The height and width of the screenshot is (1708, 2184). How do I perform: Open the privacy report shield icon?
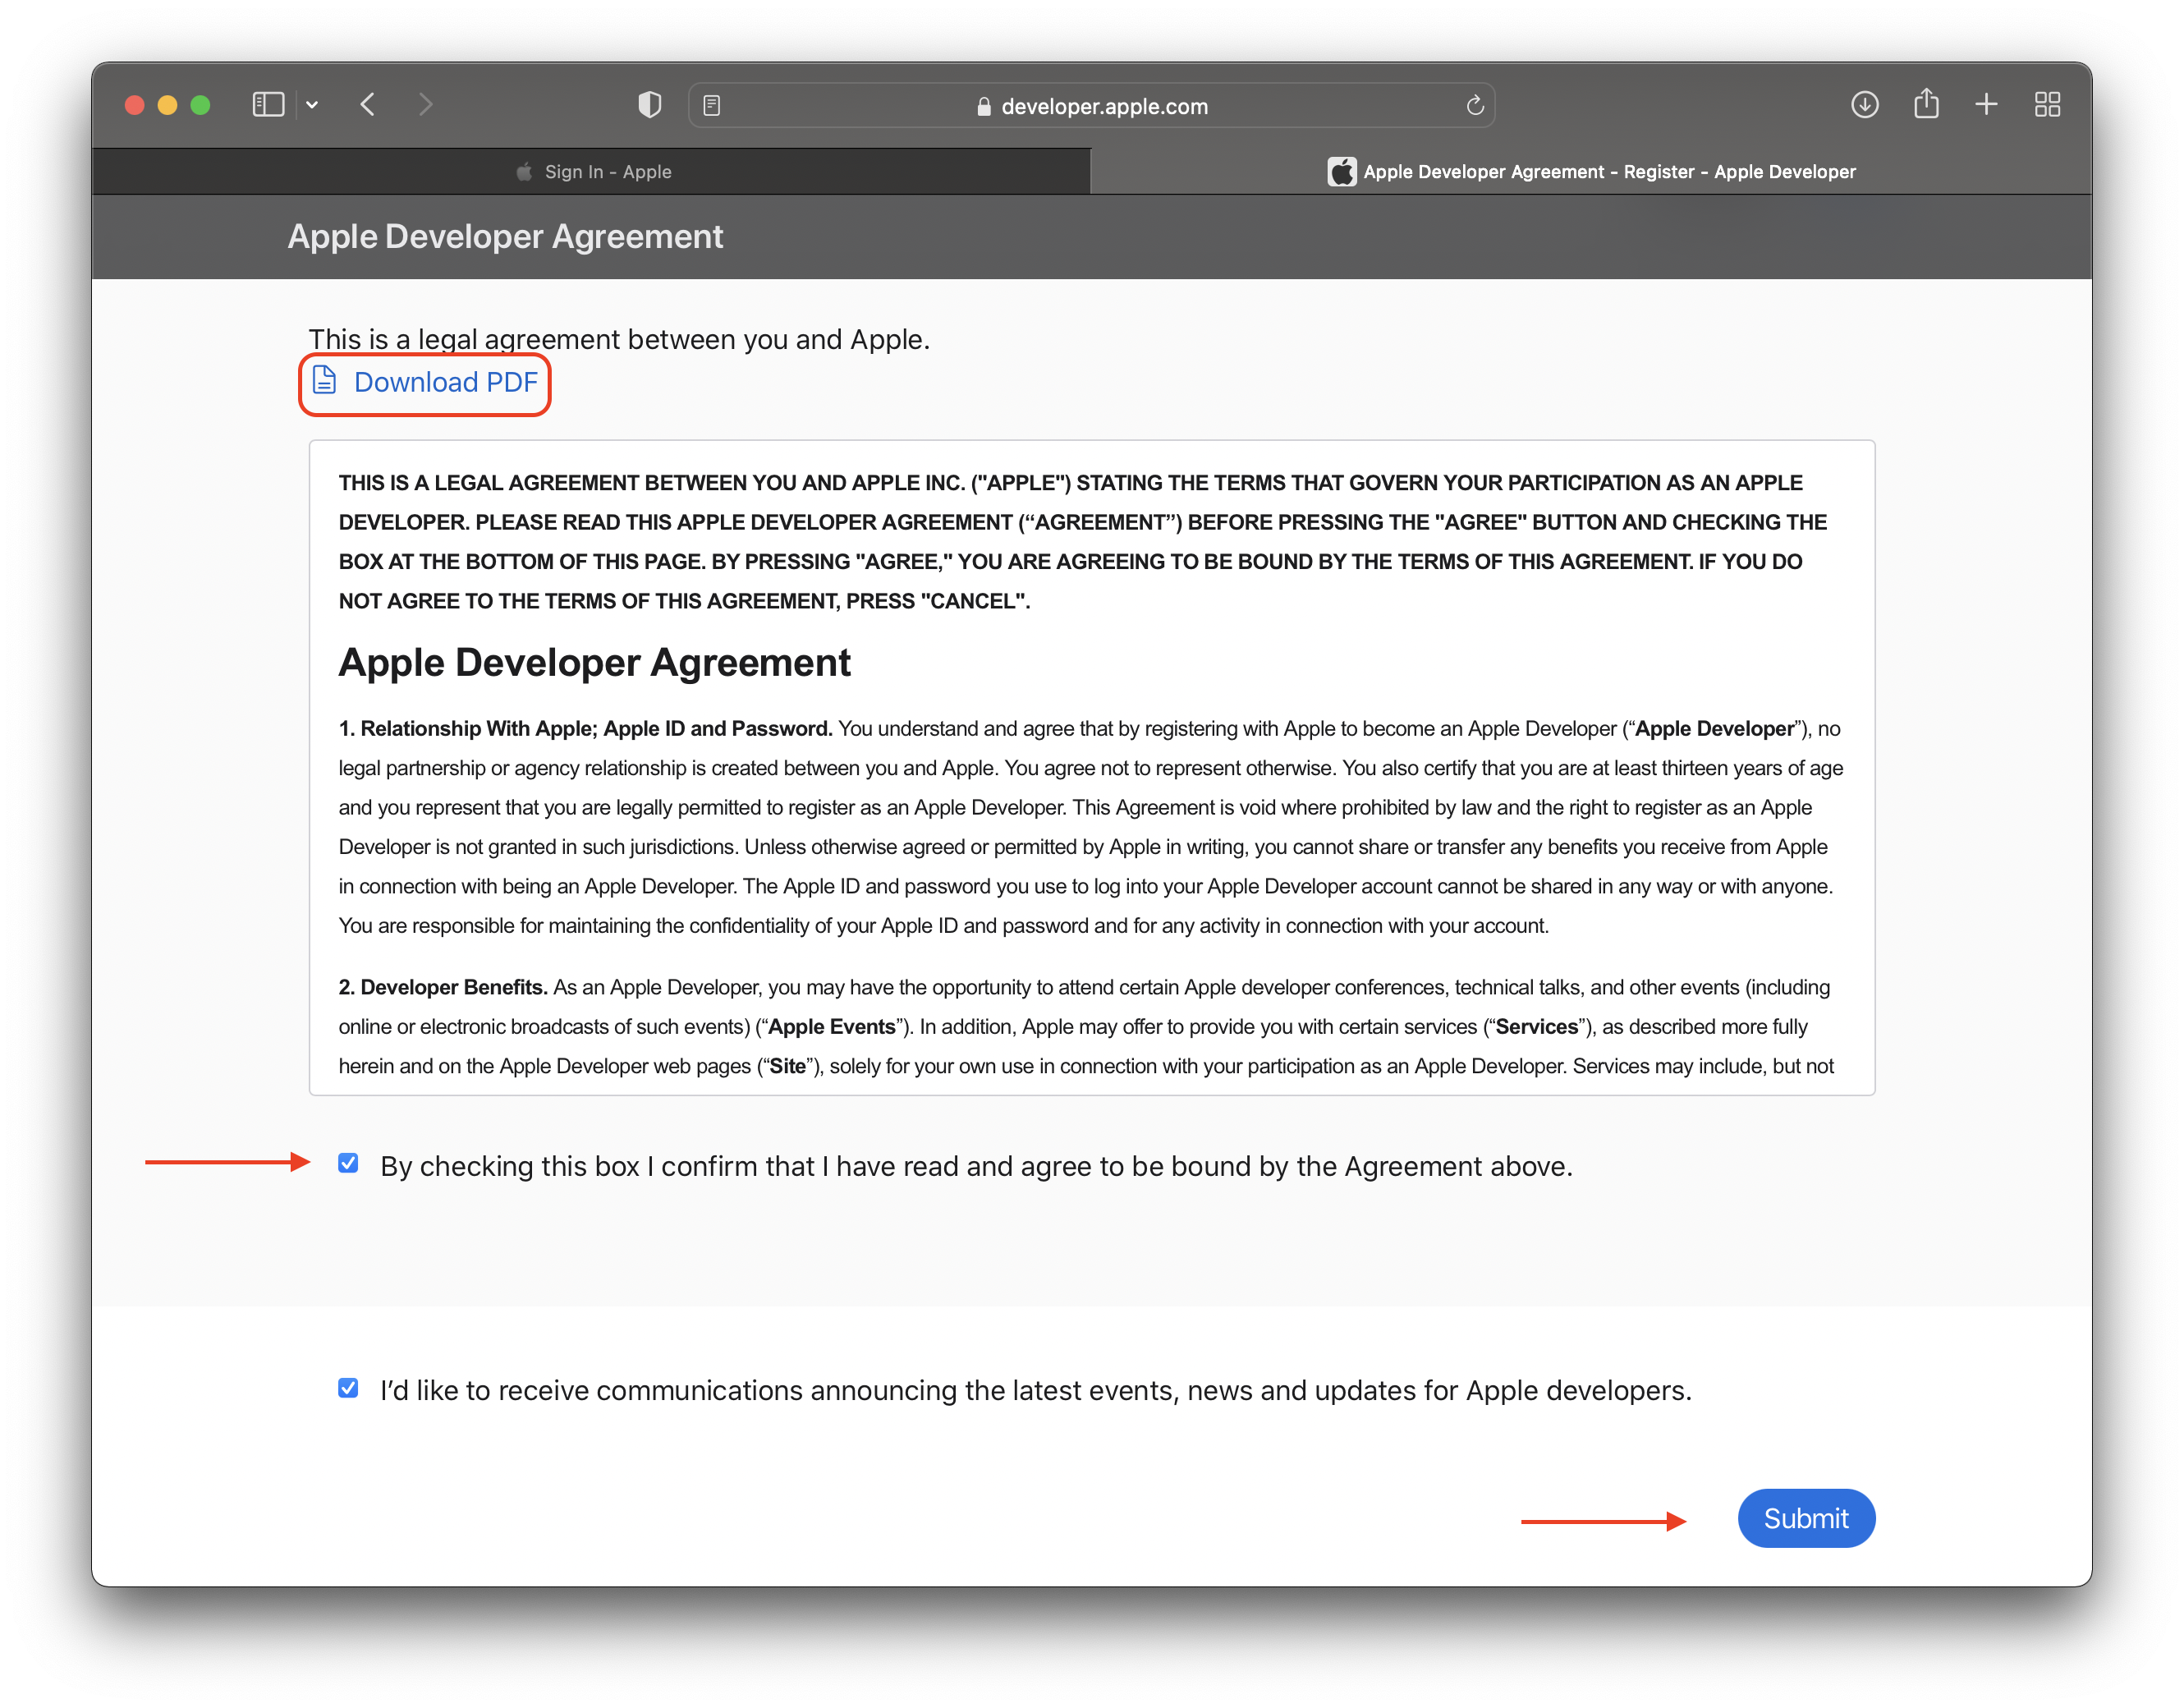(650, 105)
